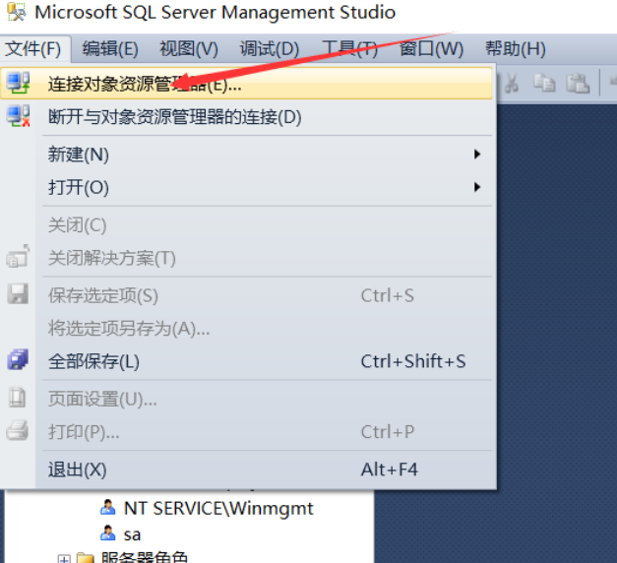617x563 pixels.
Task: Select the 服务器角色 folder
Action: coord(144,557)
